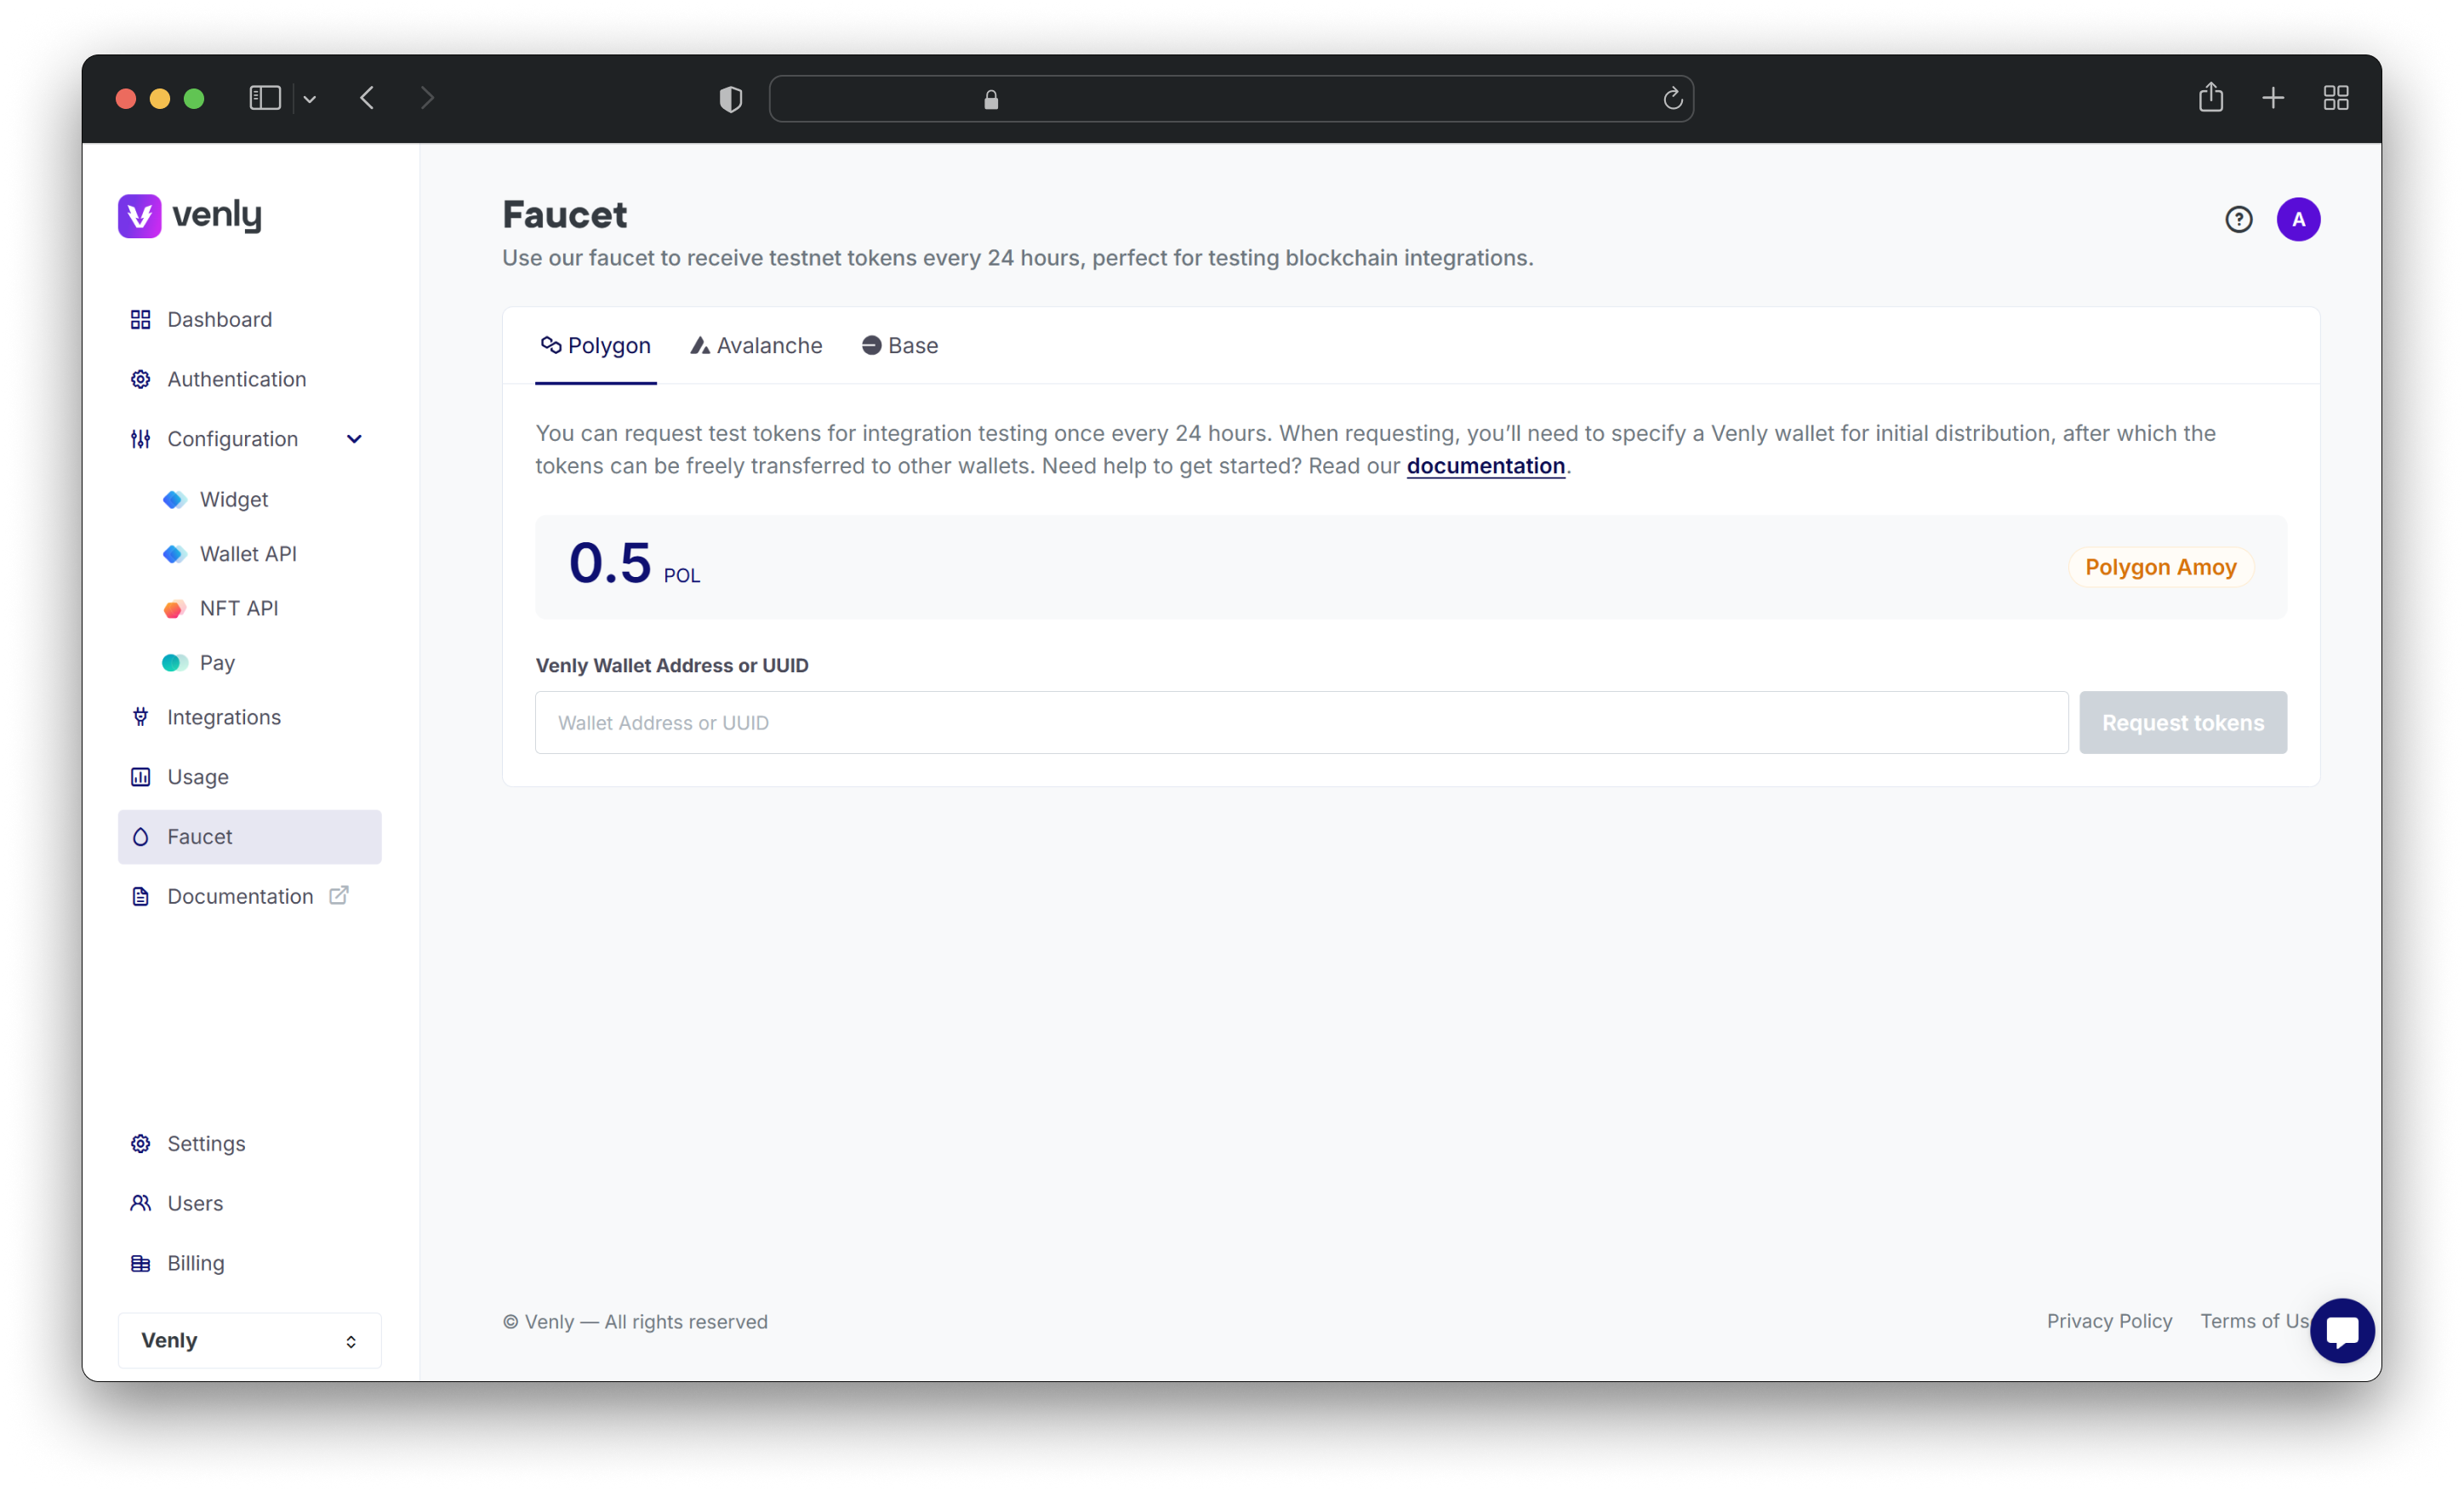
Task: Click the Request tokens button
Action: (2182, 722)
